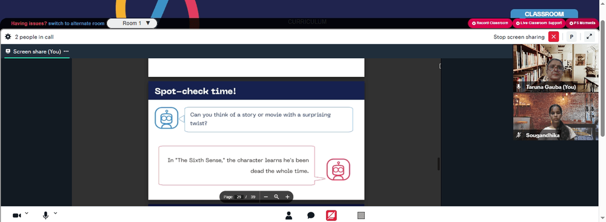Click the participants icon in bottom bar

click(288, 215)
